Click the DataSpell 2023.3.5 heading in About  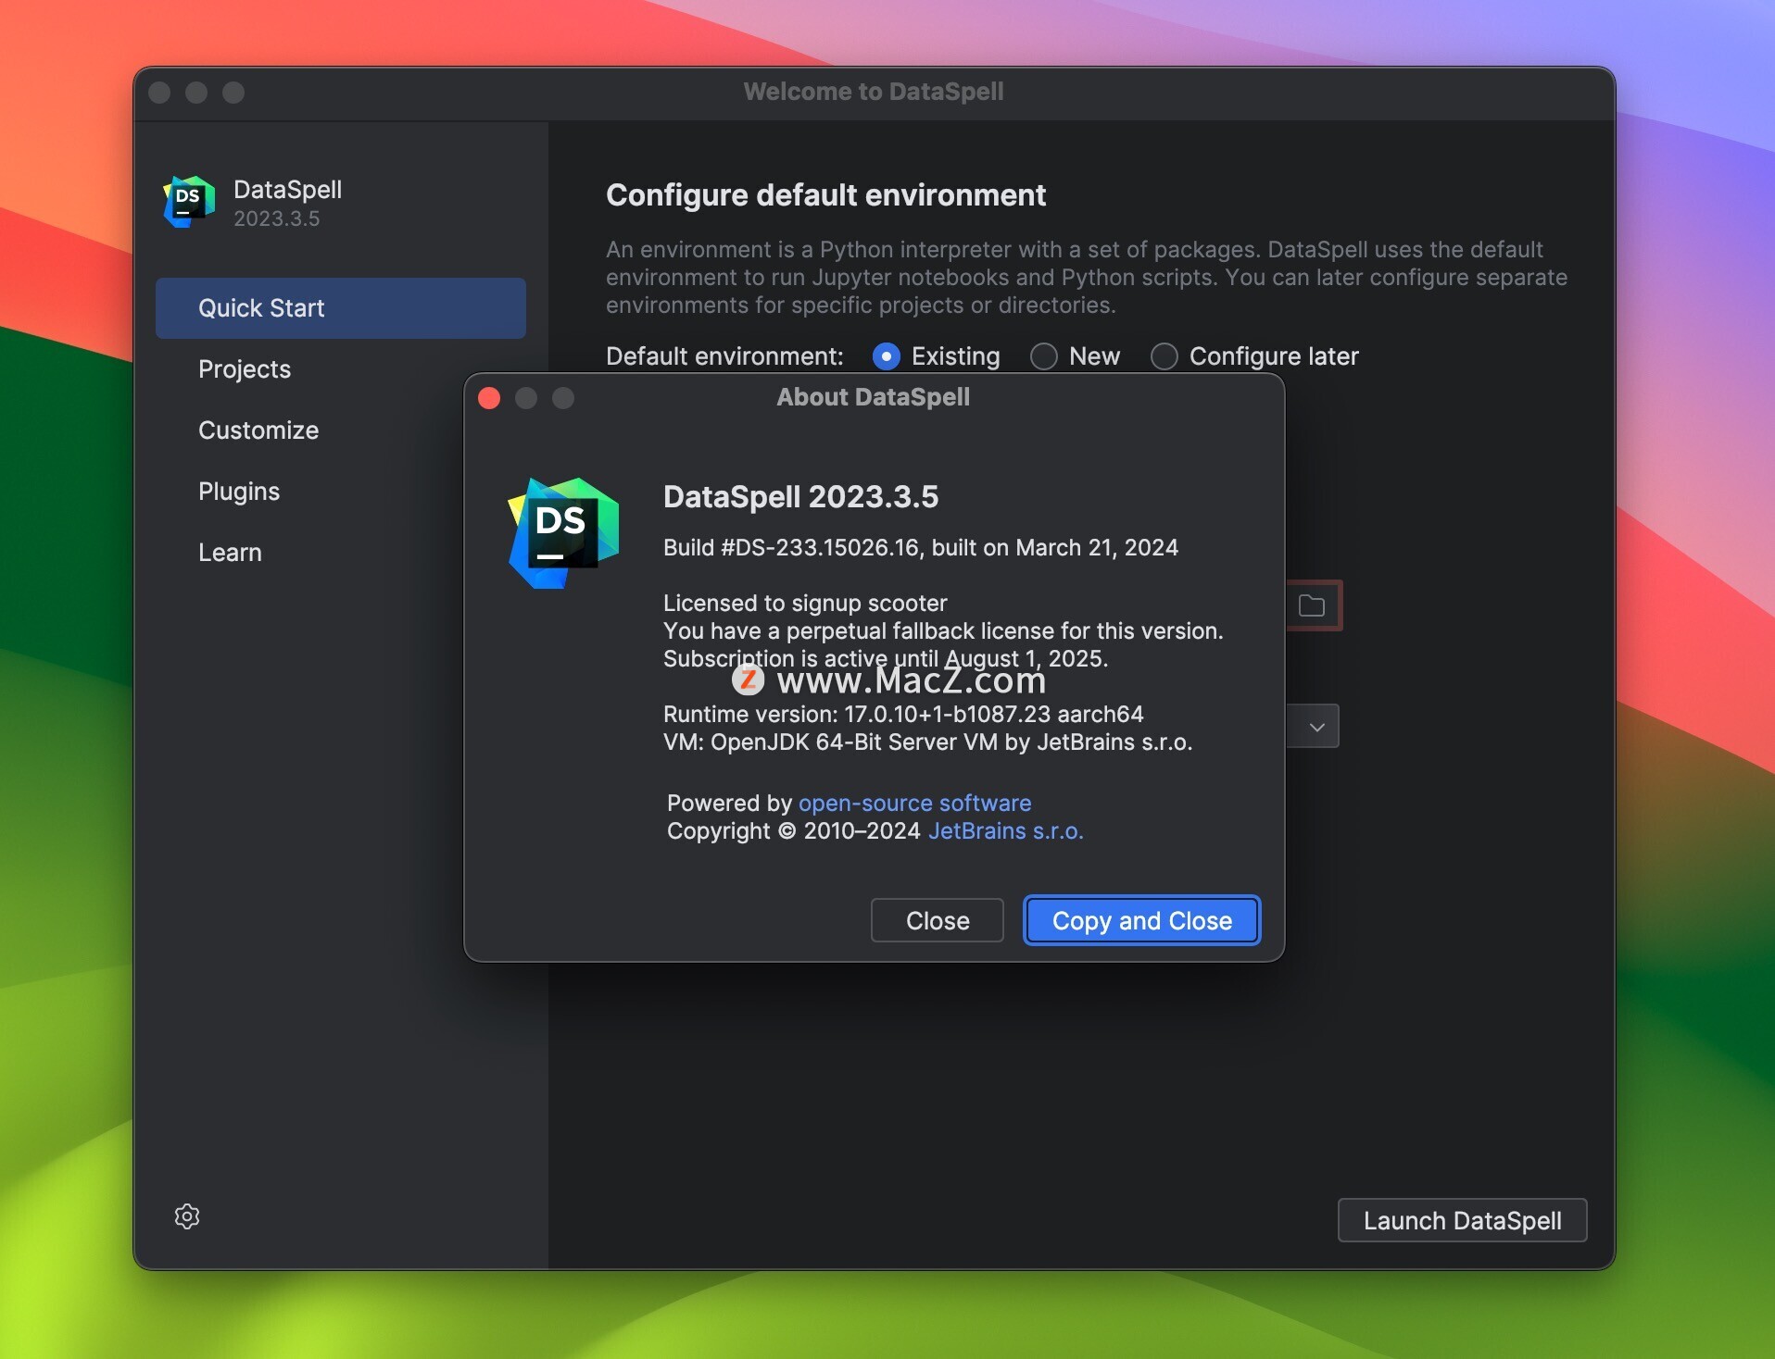point(800,497)
